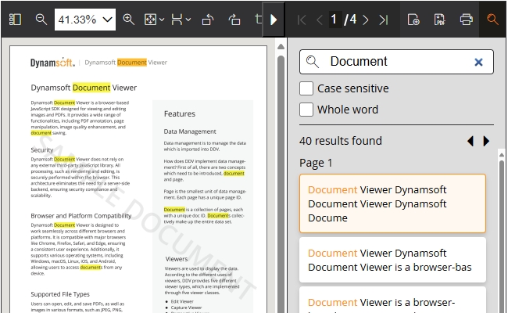Toggle the thumbnail sidebar panel icon
The width and height of the screenshot is (508, 313).
(15, 20)
